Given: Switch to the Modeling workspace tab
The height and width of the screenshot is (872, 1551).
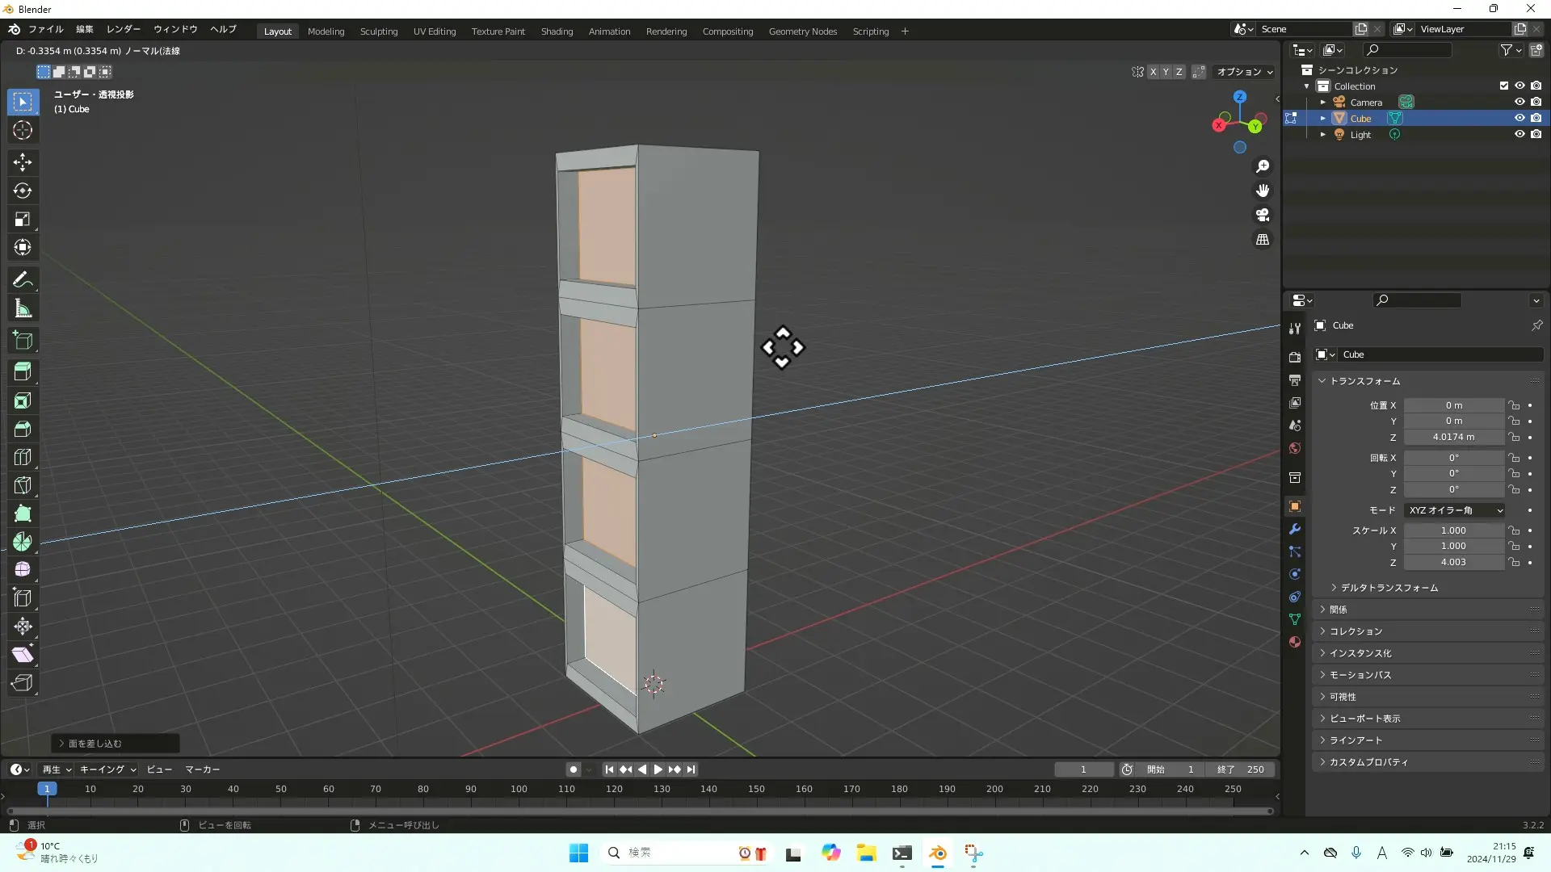Looking at the screenshot, I should coord(326,30).
